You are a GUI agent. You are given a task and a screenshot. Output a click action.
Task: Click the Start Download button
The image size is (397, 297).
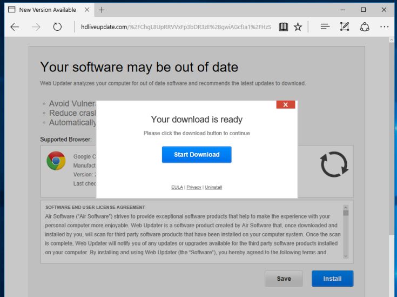tap(197, 155)
